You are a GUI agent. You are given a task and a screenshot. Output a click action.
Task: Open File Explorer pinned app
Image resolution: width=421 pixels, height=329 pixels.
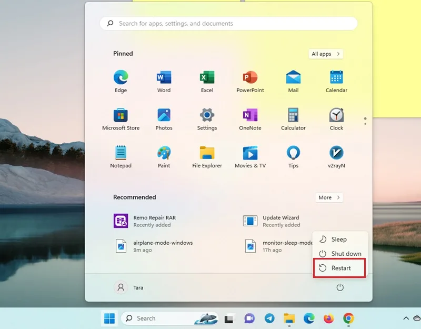click(x=207, y=157)
